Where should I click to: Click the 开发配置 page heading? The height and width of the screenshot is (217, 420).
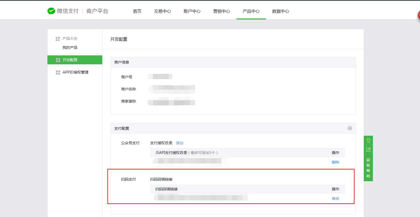[119, 39]
